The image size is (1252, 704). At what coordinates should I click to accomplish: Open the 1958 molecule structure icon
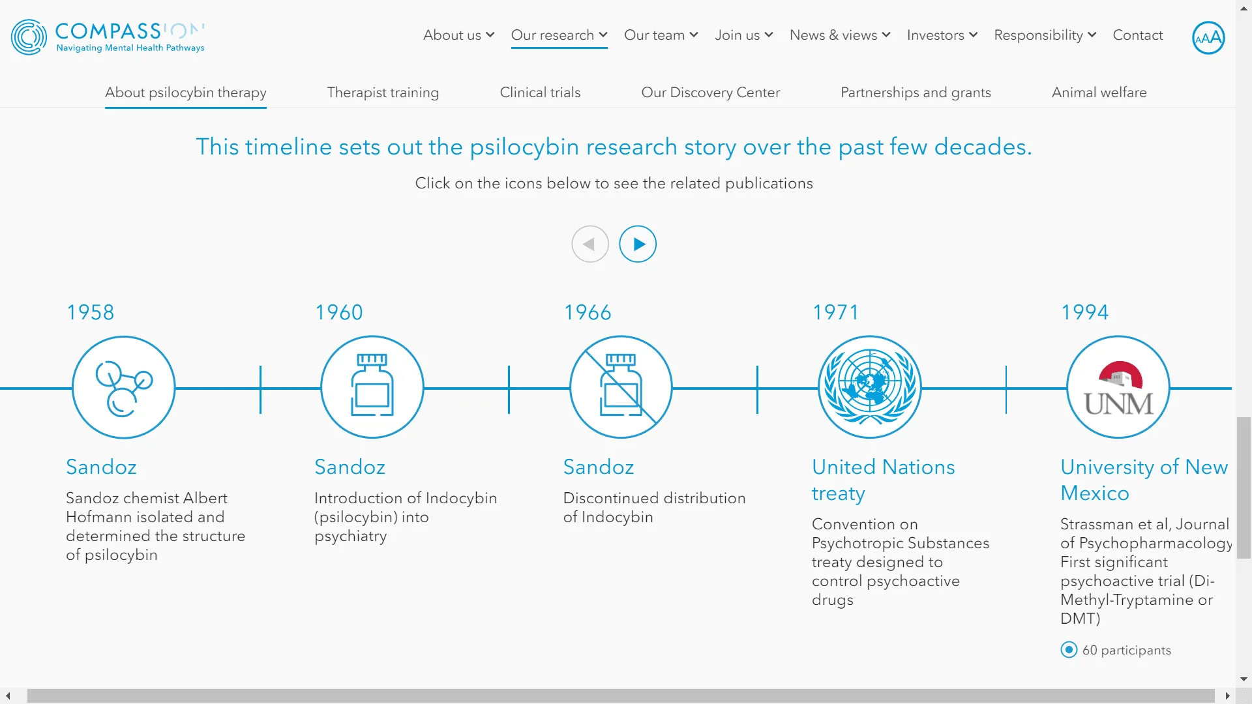pos(123,387)
